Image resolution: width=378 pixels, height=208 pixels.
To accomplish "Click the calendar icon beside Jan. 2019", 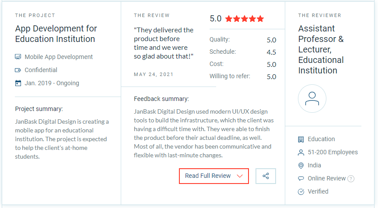I will [18, 83].
